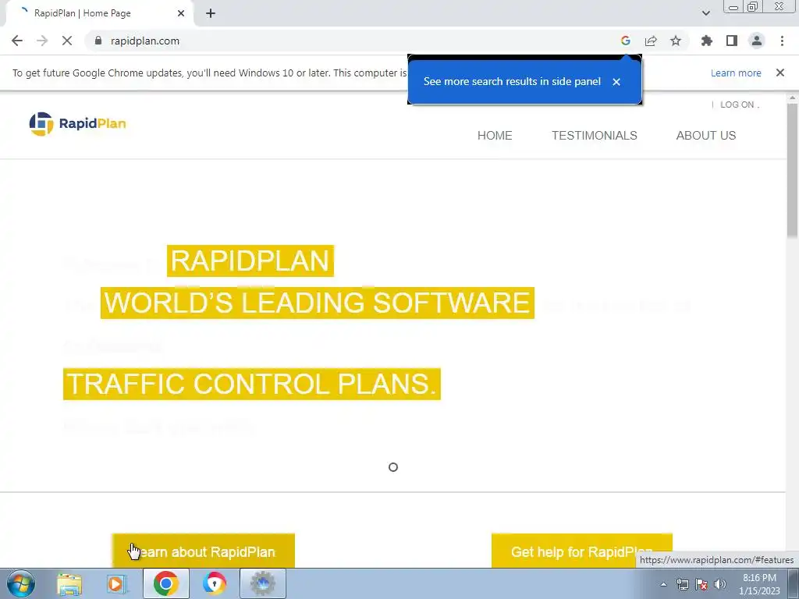Screen dimensions: 799x599
Task: Toggle the Chrome side panel icon
Action: click(x=732, y=41)
